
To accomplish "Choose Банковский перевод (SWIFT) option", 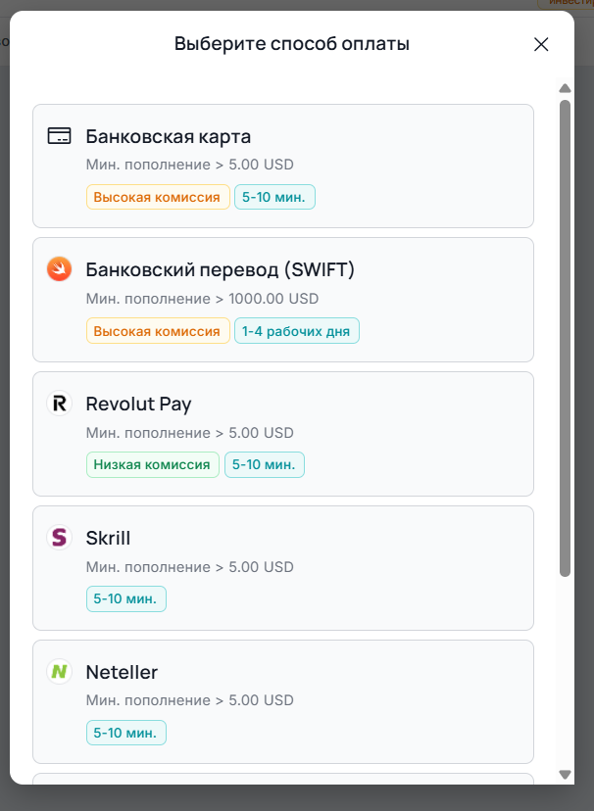I will (283, 300).
